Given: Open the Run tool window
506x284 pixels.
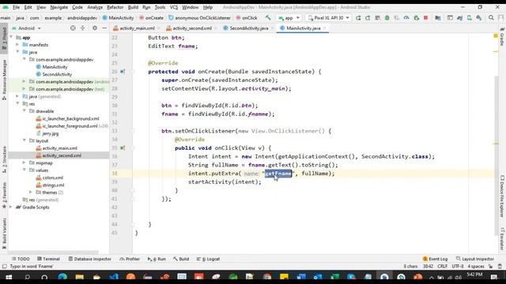Looking at the screenshot, I should pos(157,259).
